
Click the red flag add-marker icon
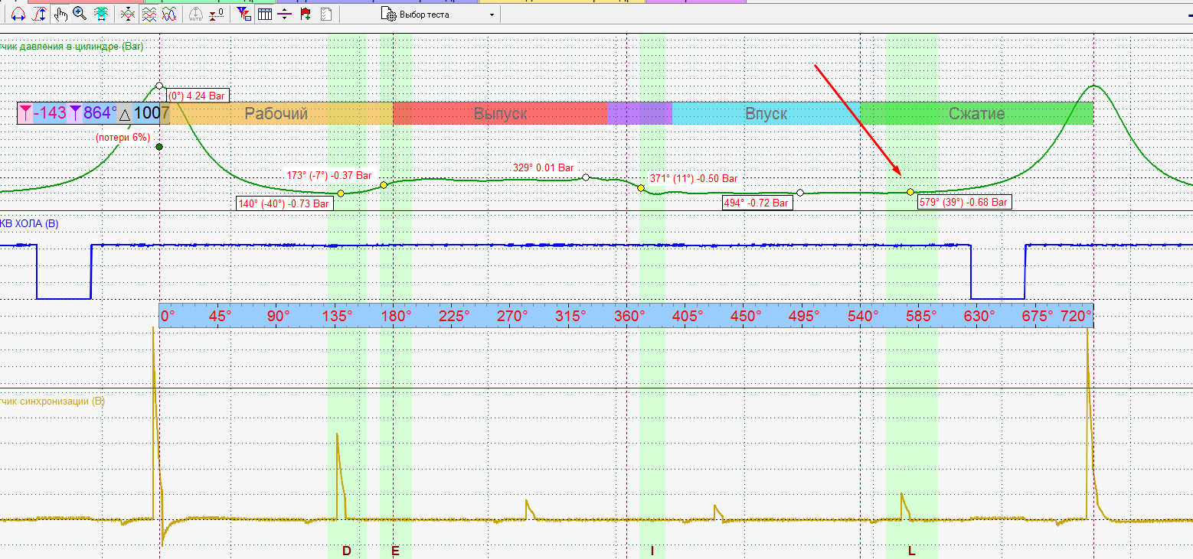click(x=306, y=14)
